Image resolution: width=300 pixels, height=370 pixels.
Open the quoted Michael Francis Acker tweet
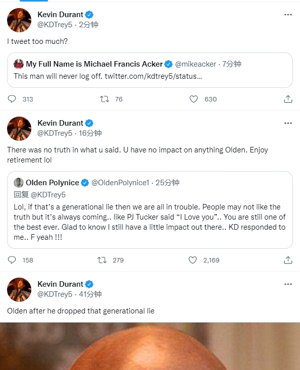150,70
